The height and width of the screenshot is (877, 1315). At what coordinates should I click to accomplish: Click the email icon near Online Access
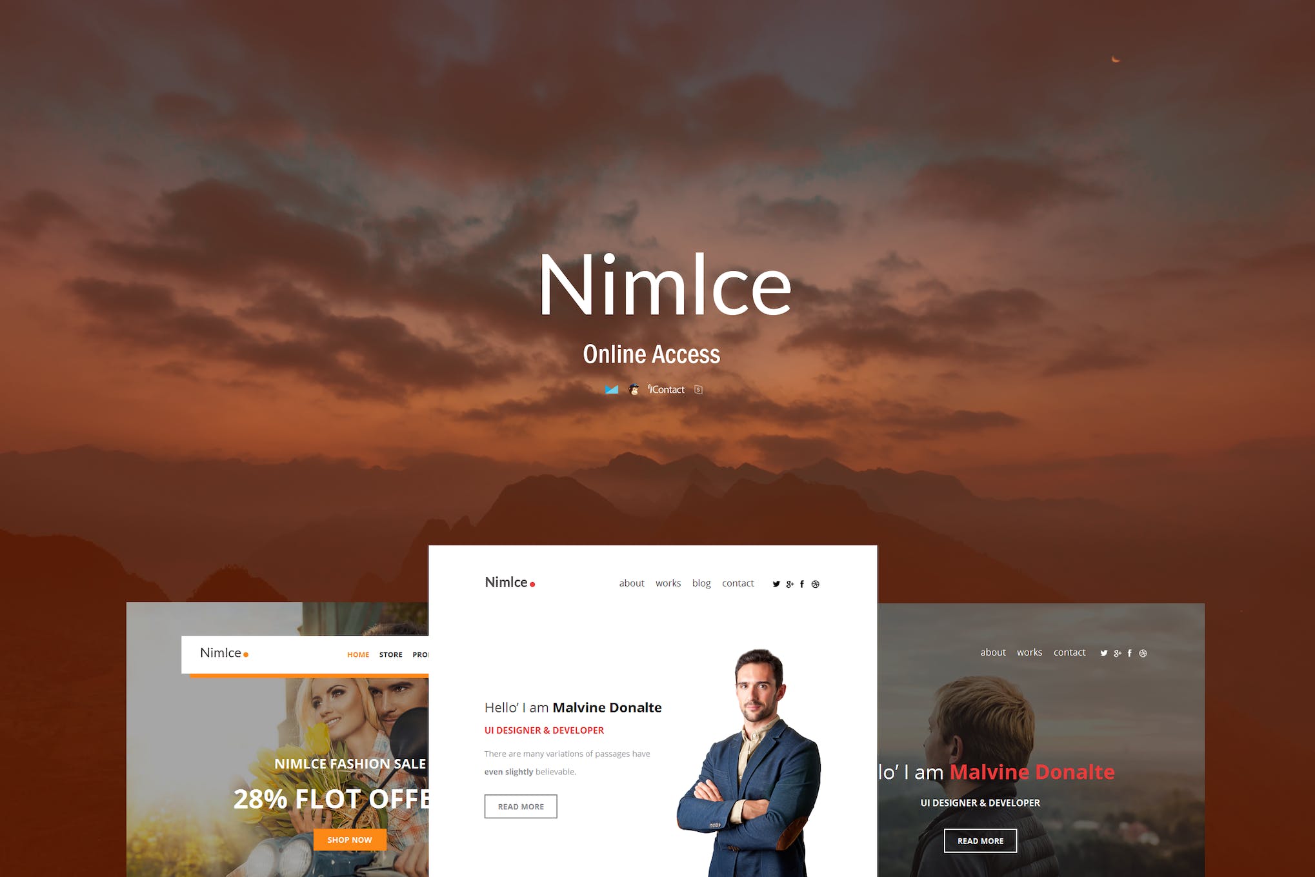[x=608, y=390]
